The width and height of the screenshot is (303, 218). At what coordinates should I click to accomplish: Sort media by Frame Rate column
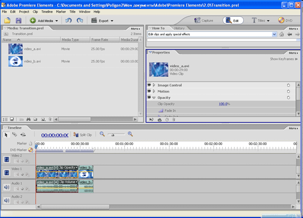(x=105, y=40)
